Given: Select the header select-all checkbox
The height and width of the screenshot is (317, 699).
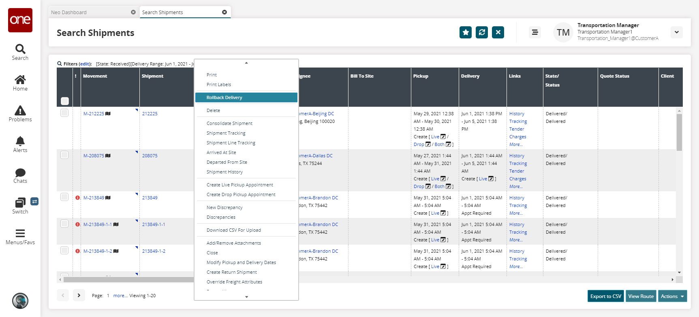Looking at the screenshot, I should click(x=65, y=101).
